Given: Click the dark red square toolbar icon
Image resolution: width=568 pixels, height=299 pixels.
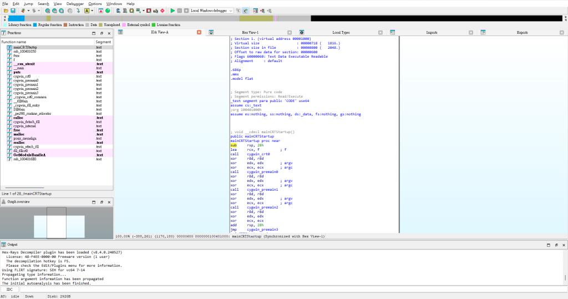Looking at the screenshot, I should coord(149,11).
